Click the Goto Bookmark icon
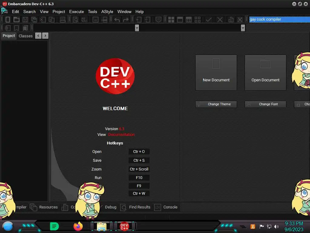 coord(25,28)
